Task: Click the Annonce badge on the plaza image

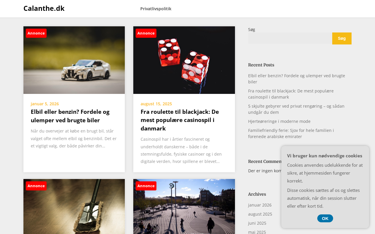Action: point(146,186)
